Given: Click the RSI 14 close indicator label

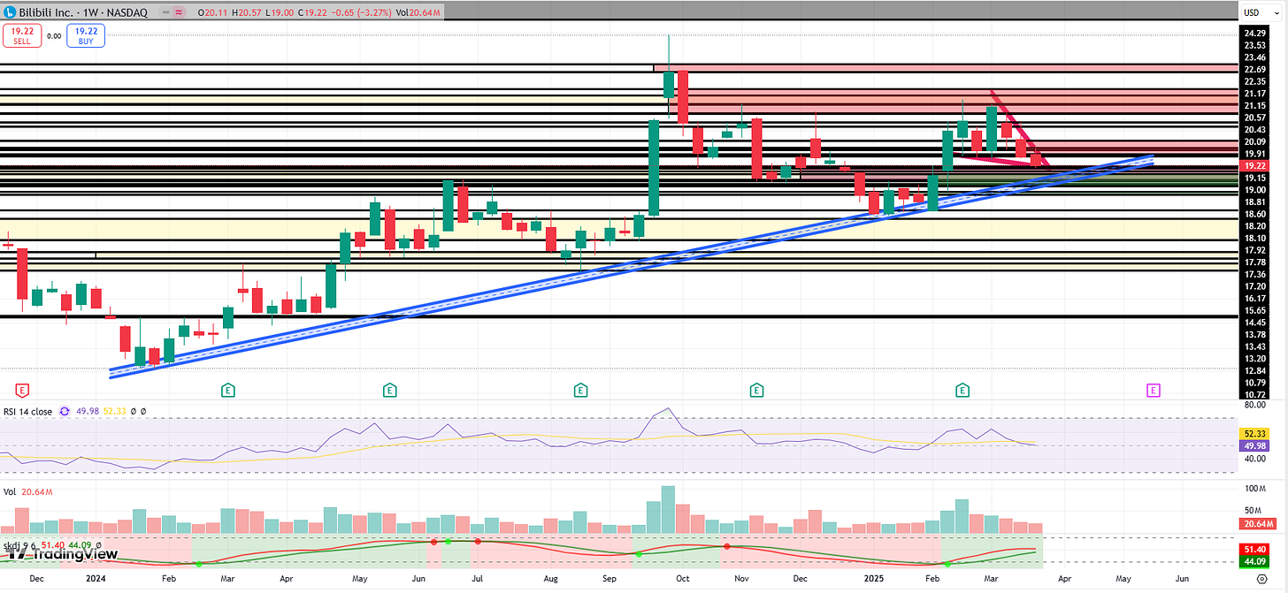Looking at the screenshot, I should (x=28, y=412).
